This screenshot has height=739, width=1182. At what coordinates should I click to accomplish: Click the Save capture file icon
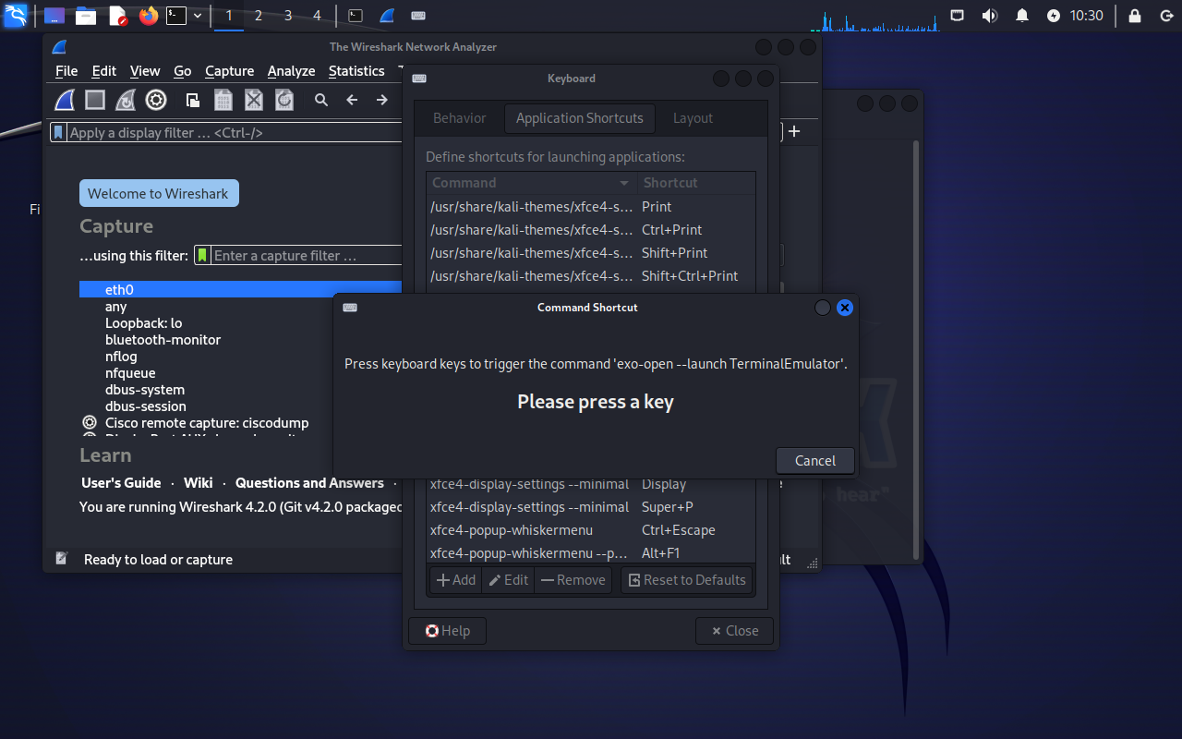point(223,100)
